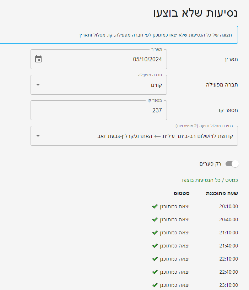Click green checkmark on 22:40:00 row
This screenshot has height=290, width=249.
coord(155,272)
